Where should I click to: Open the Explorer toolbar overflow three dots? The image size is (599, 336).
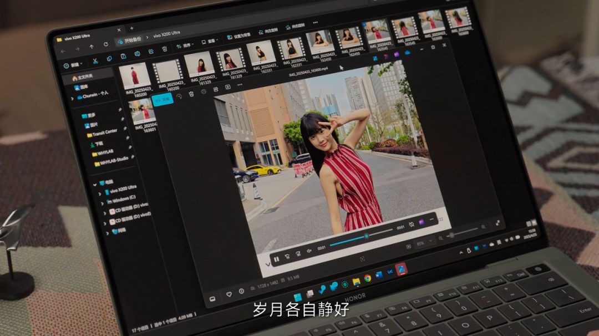[x=315, y=23]
